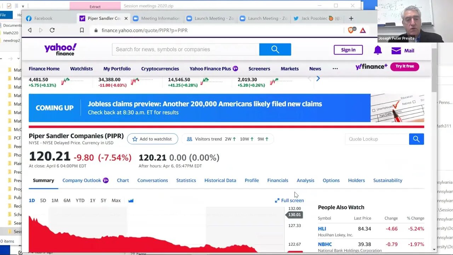Open the Chart tab

[x=123, y=180]
